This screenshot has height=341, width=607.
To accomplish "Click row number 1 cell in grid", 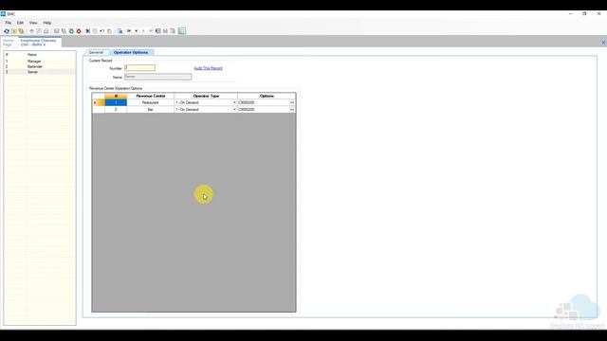I will [116, 102].
